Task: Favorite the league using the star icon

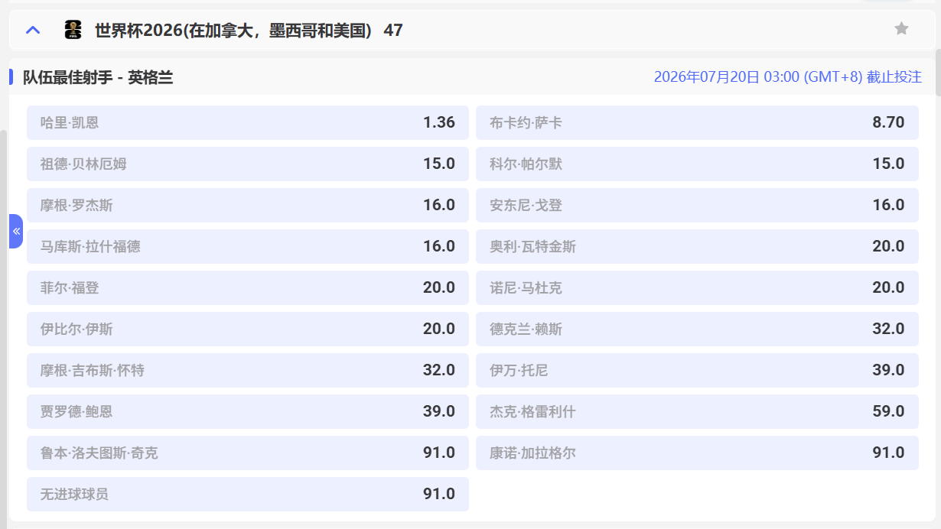Action: pyautogui.click(x=900, y=30)
